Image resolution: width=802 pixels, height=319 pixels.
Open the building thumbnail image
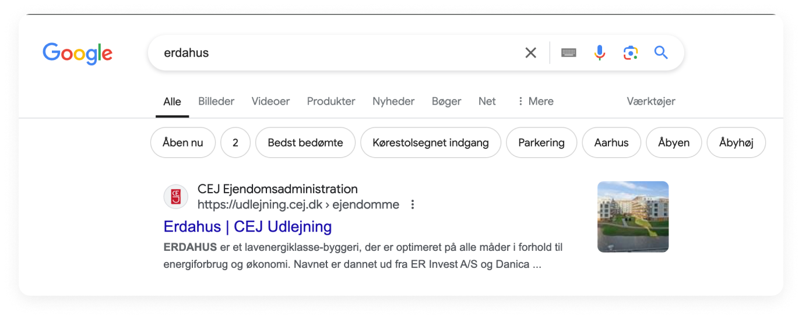[633, 217]
